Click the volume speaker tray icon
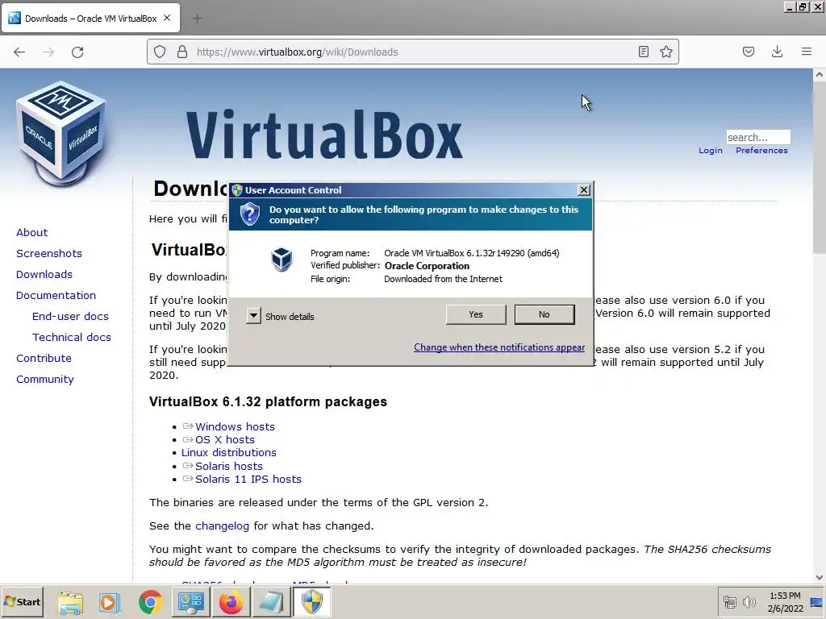The image size is (826, 619). (749, 601)
